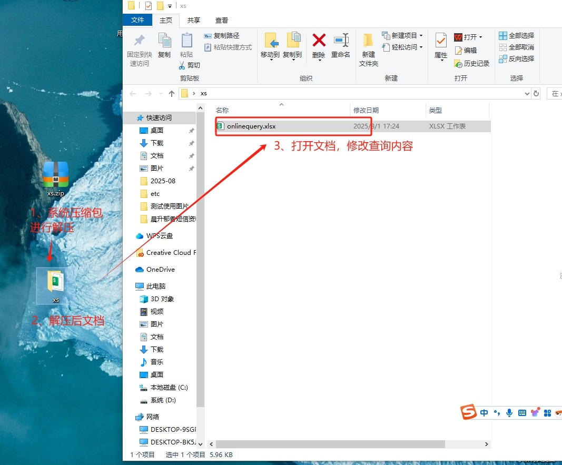Image resolution: width=562 pixels, height=465 pixels.
Task: Open the Properties icon with checkmark
Action: [x=440, y=41]
